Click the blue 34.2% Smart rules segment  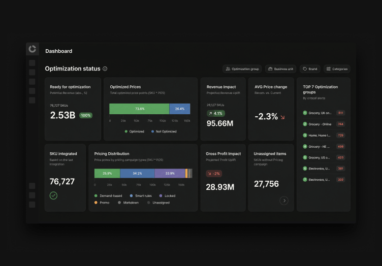pyautogui.click(x=137, y=173)
